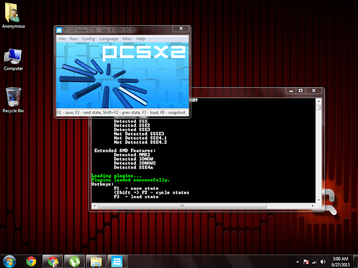The image size is (358, 268).
Task: Open the Windows Start menu
Action: 10,261
